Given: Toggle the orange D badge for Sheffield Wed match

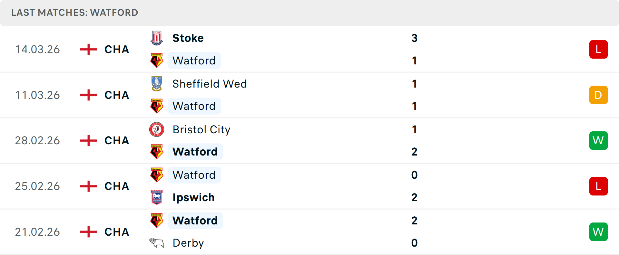Looking at the screenshot, I should [598, 95].
